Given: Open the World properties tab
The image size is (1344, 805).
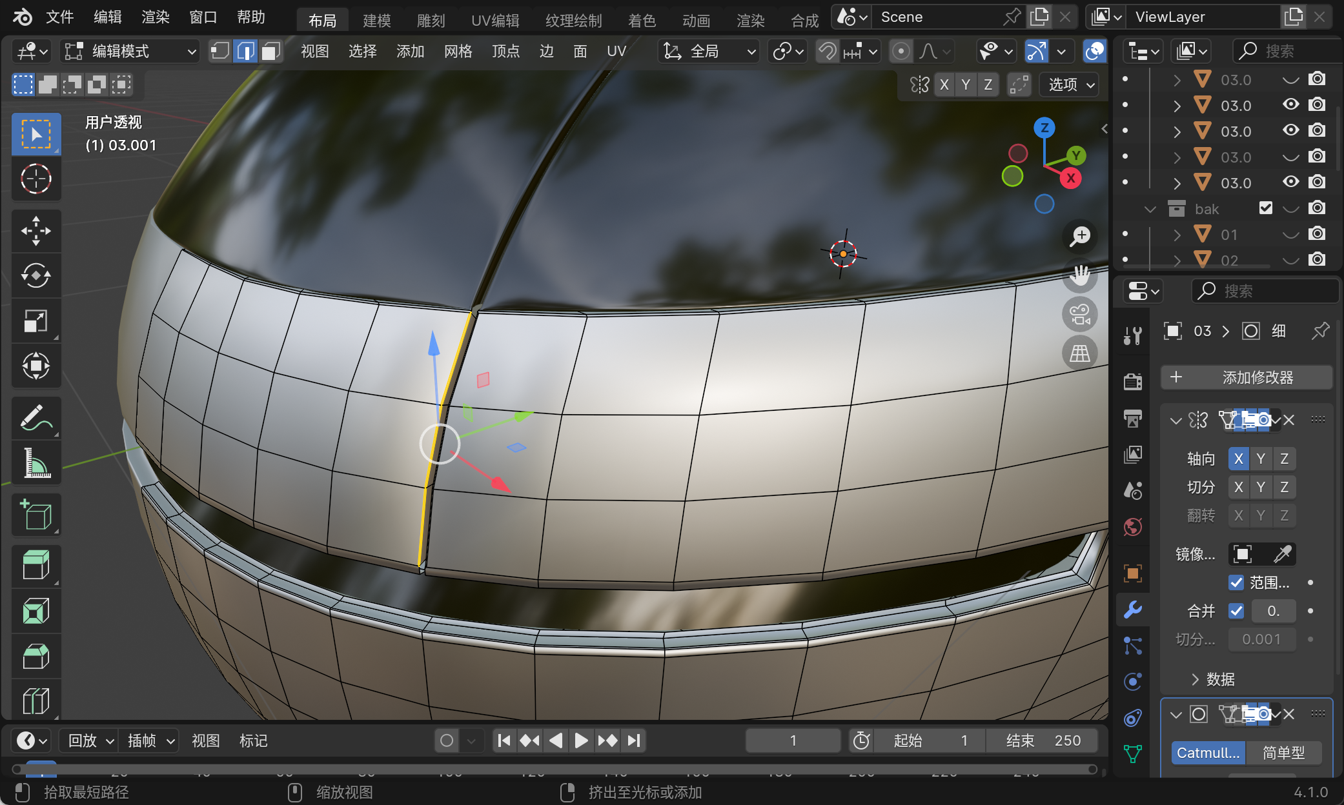Looking at the screenshot, I should tap(1133, 527).
